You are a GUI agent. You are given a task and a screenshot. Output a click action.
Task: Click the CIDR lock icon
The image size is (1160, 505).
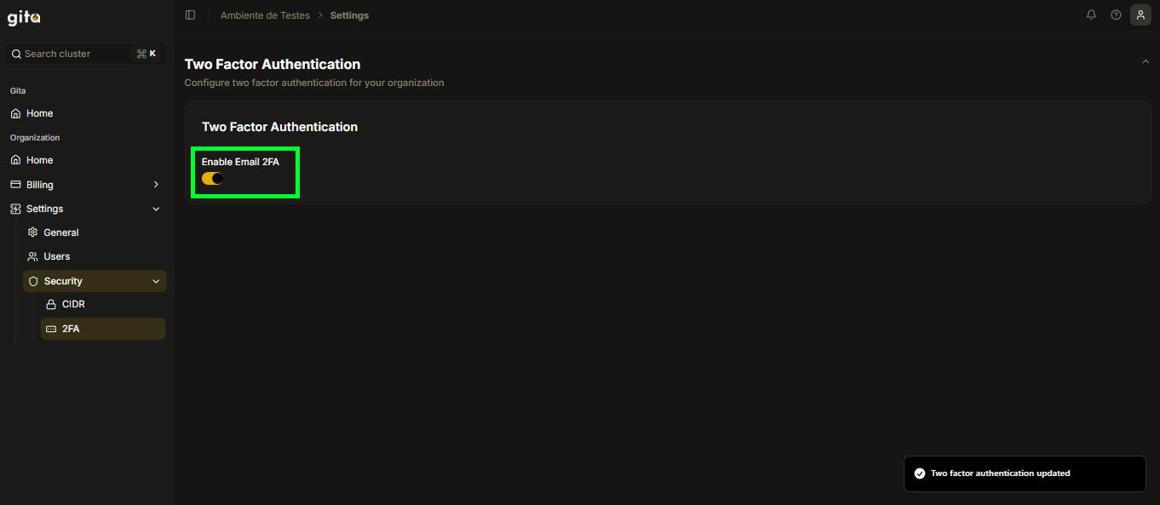point(51,305)
